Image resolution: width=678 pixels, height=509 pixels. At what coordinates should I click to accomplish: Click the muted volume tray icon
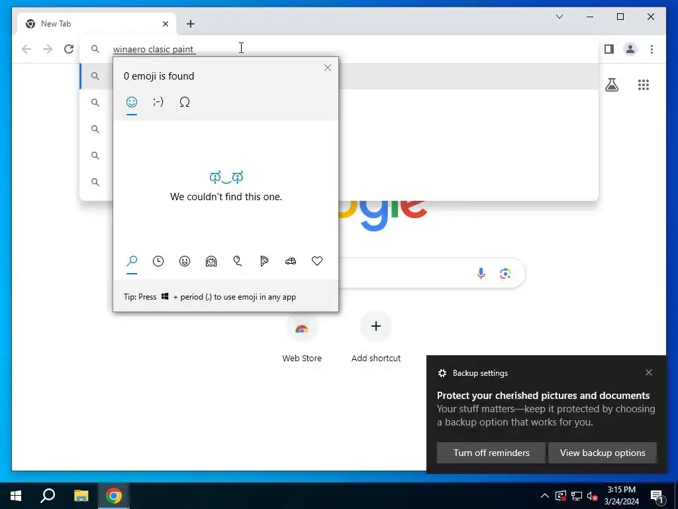[x=593, y=496]
